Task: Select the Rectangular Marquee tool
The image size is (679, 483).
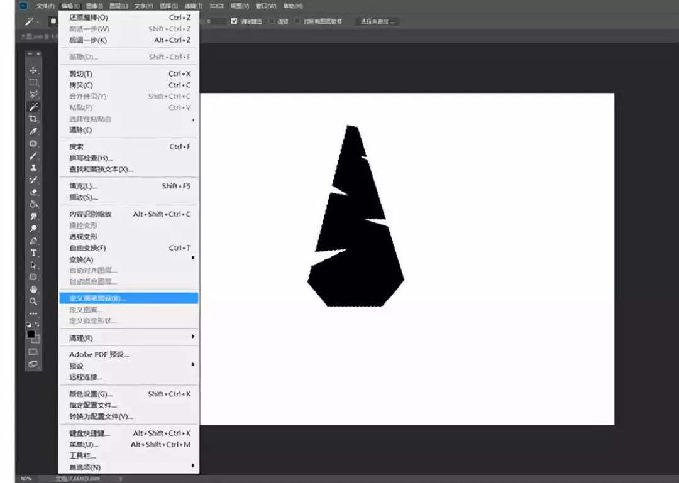Action: 33,82
